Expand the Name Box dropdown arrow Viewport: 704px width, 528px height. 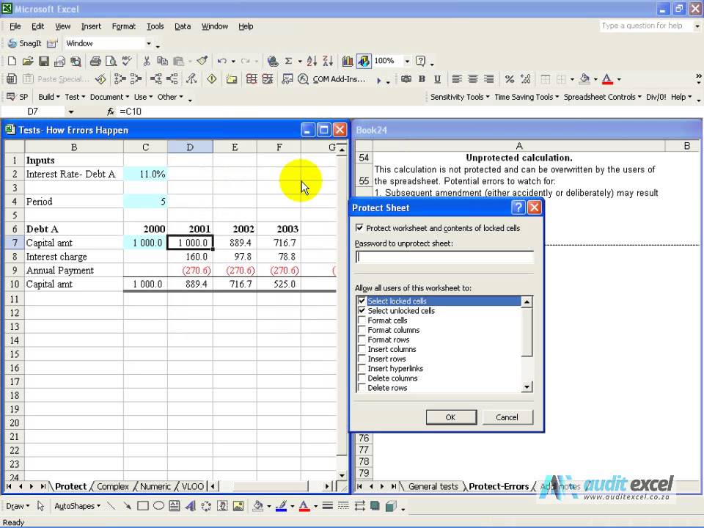point(71,111)
